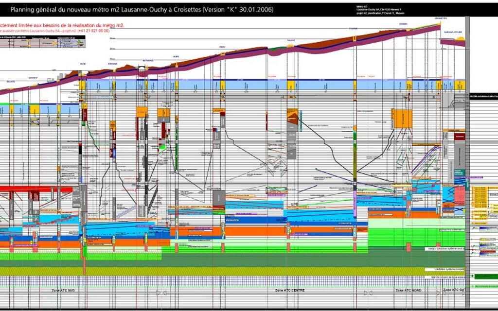Click the Zone ATC NORD label
This screenshot has width=498, height=311.
click(408, 290)
